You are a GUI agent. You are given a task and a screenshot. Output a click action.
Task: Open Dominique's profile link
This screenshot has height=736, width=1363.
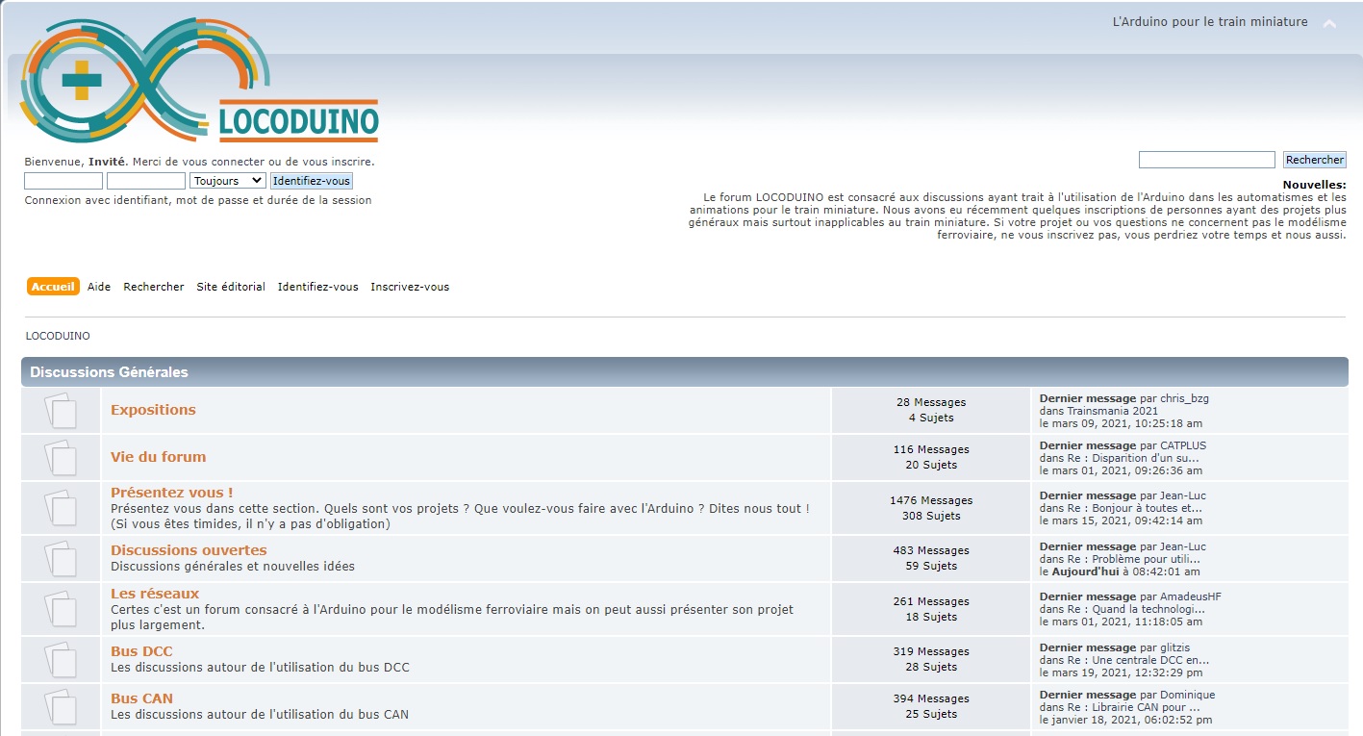[1188, 695]
